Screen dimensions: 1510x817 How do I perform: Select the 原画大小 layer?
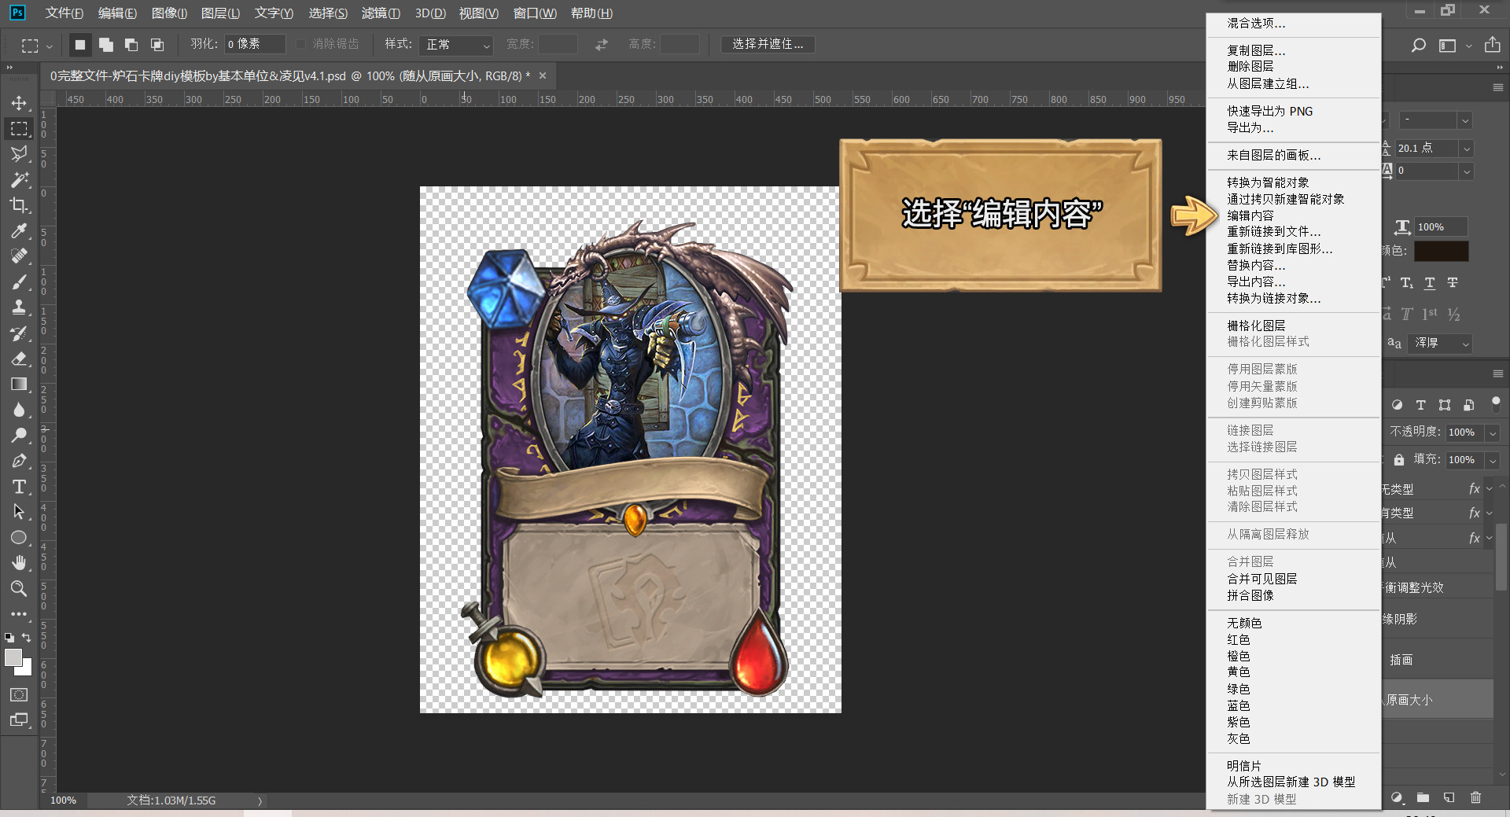[x=1437, y=700]
